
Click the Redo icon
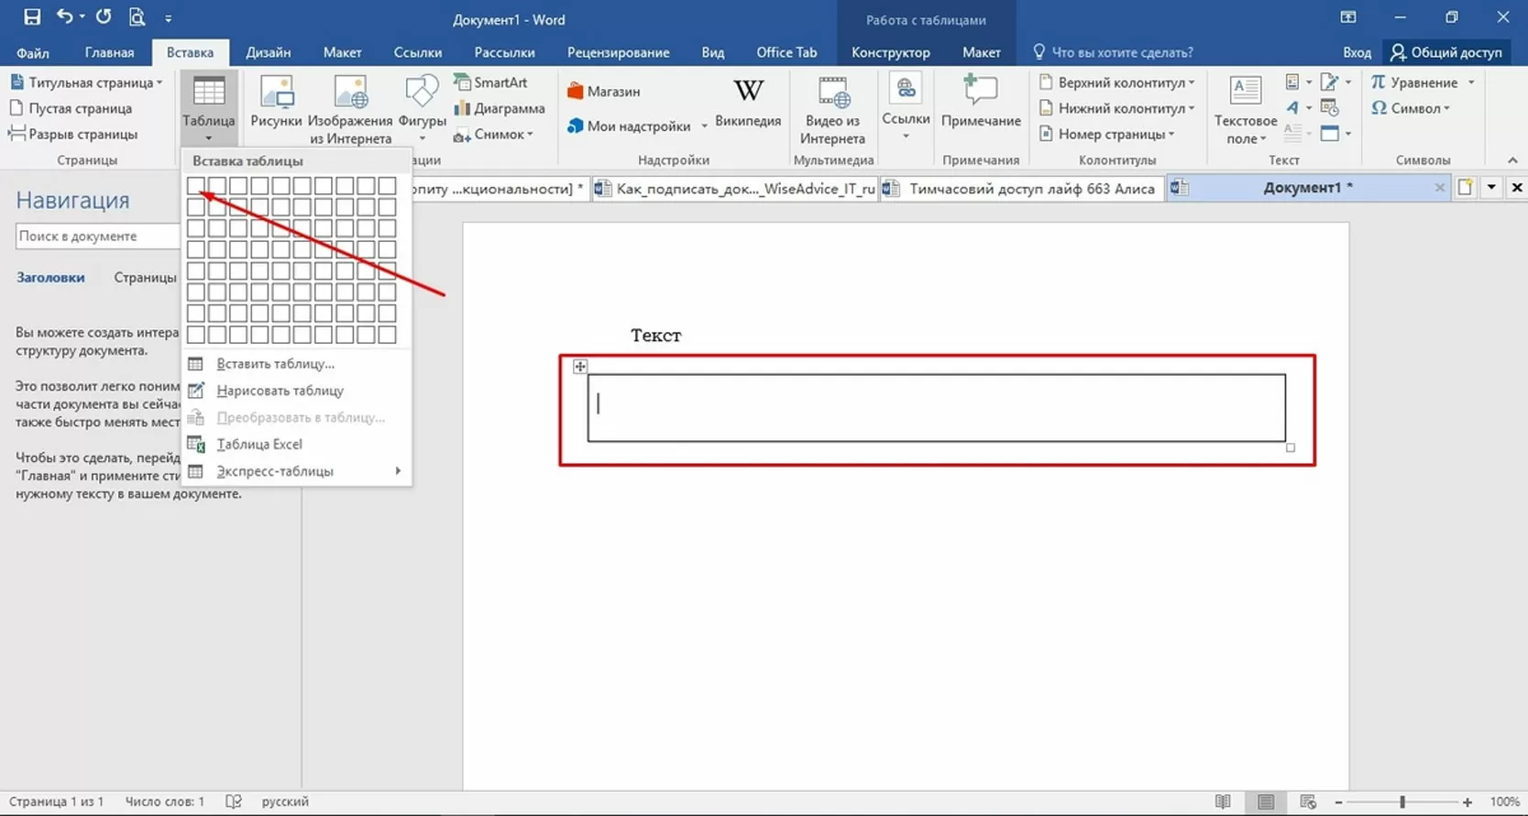click(x=104, y=17)
